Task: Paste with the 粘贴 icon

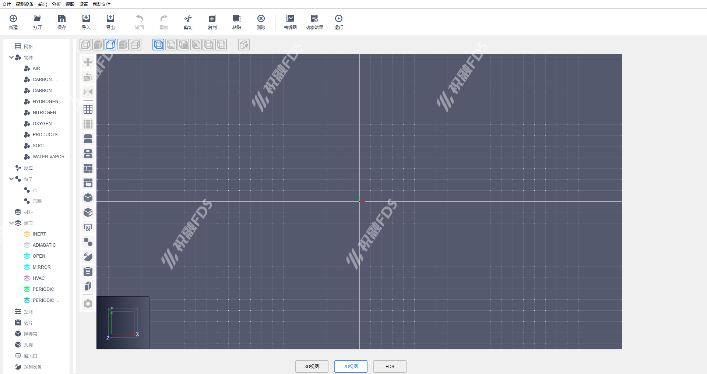Action: coord(237,22)
